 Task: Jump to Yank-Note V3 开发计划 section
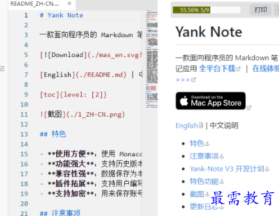227,169
